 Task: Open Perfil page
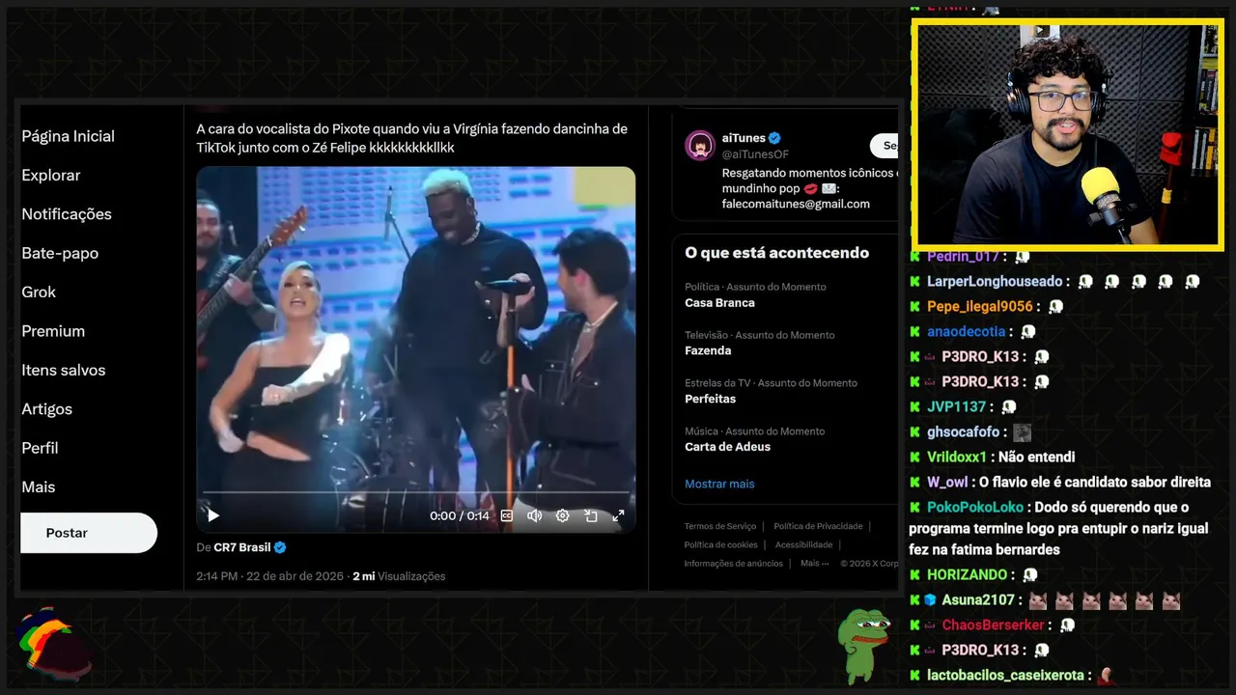pos(40,448)
